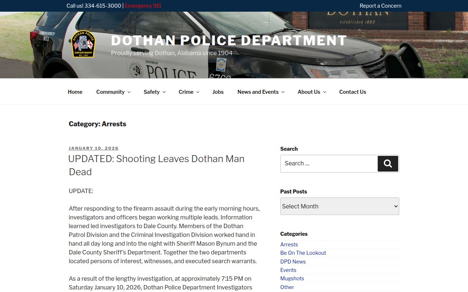Click the Categories sidebar heading
The image size is (468, 292).
point(294,234)
